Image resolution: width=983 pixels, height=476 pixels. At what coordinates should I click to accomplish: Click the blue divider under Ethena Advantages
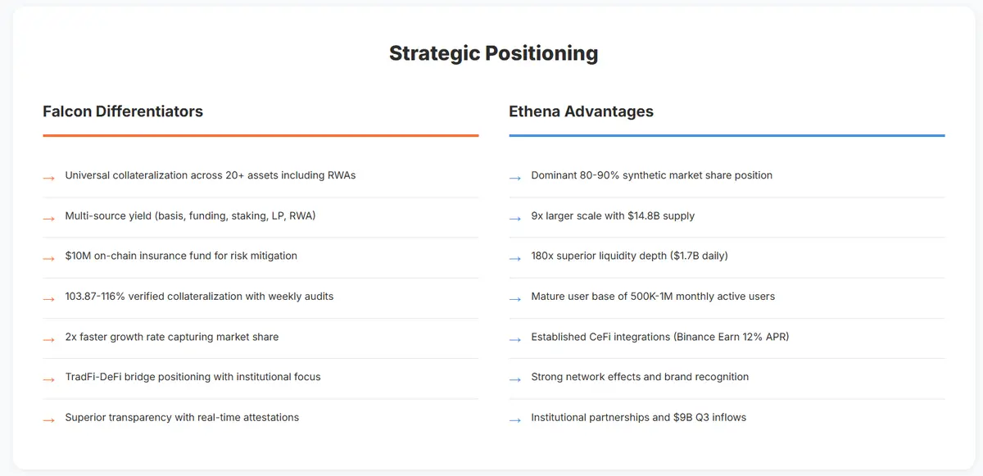coord(727,135)
